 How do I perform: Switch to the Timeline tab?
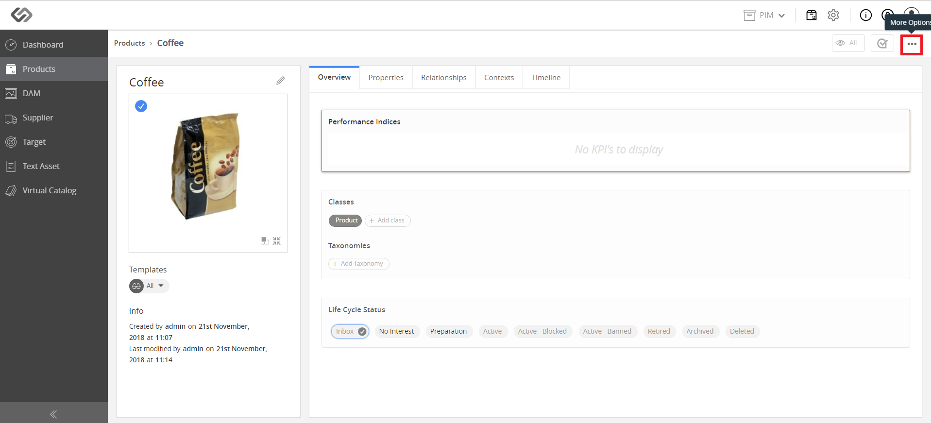click(546, 78)
